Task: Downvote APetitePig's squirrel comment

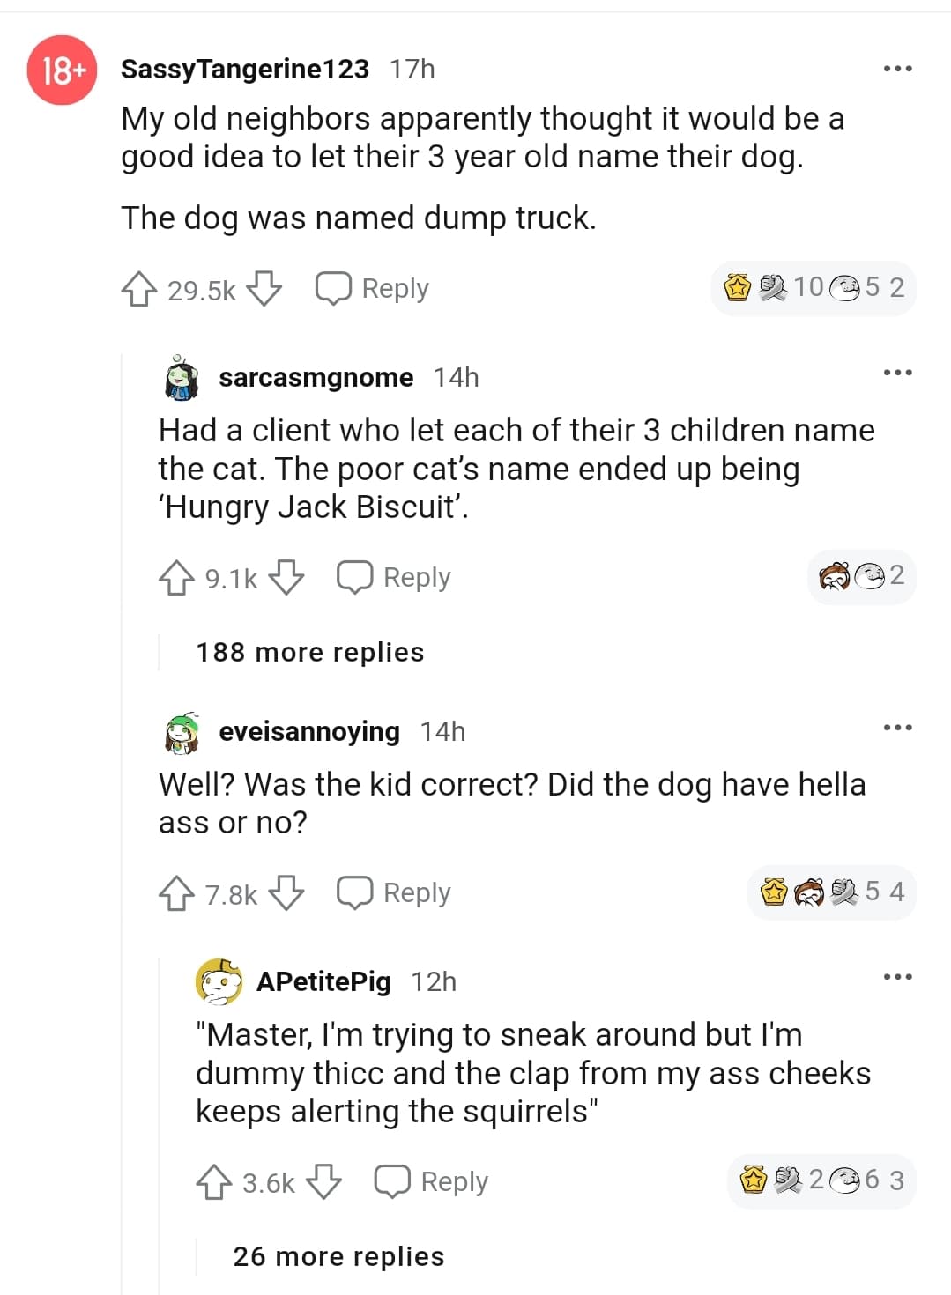Action: (329, 1182)
